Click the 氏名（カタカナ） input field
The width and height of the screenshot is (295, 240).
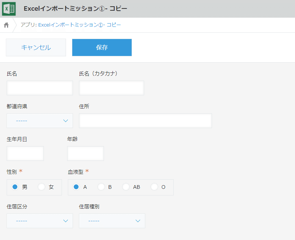pos(111,88)
